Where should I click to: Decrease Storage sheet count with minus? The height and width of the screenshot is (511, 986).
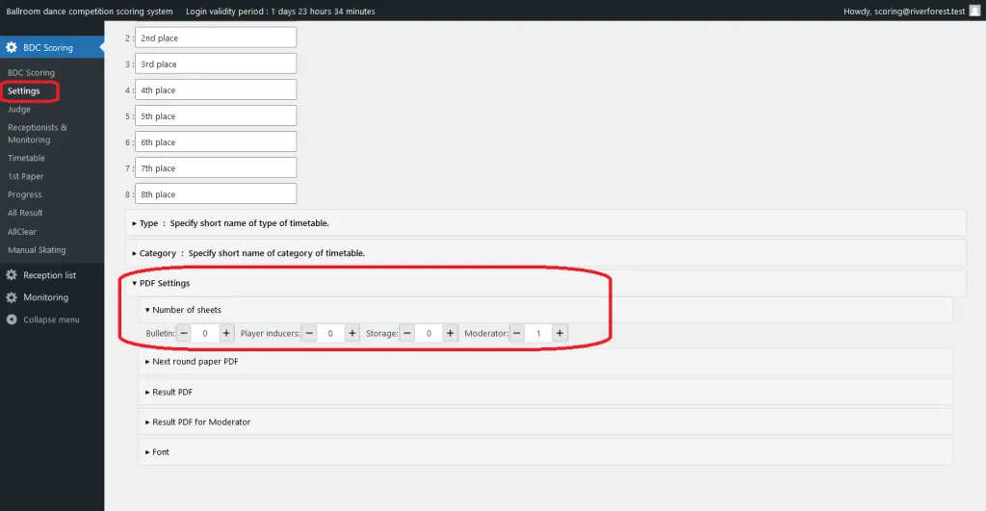(x=407, y=333)
